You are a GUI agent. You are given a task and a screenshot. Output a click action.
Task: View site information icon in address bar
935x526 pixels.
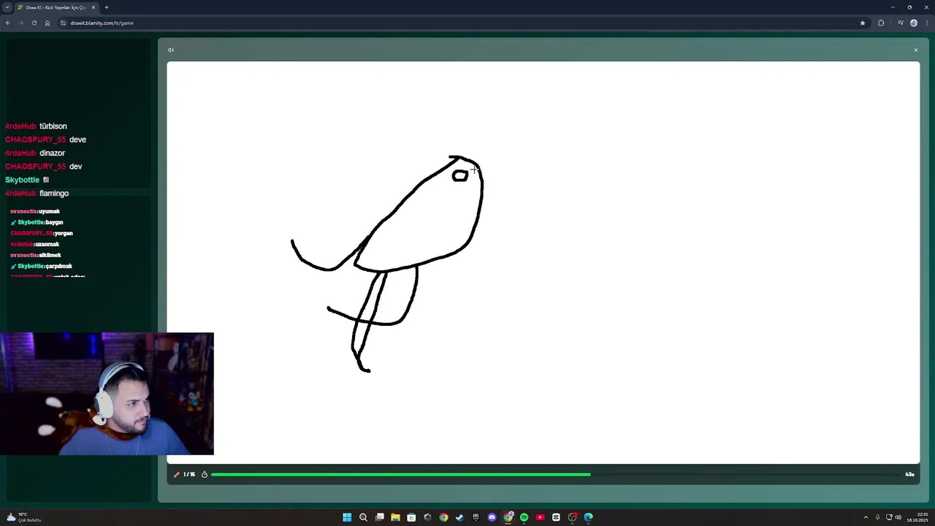(x=64, y=23)
